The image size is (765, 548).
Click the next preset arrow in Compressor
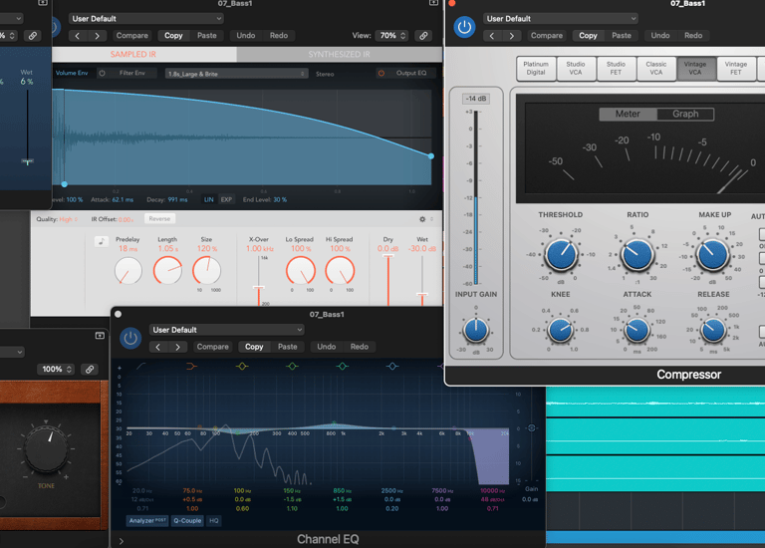coord(512,36)
